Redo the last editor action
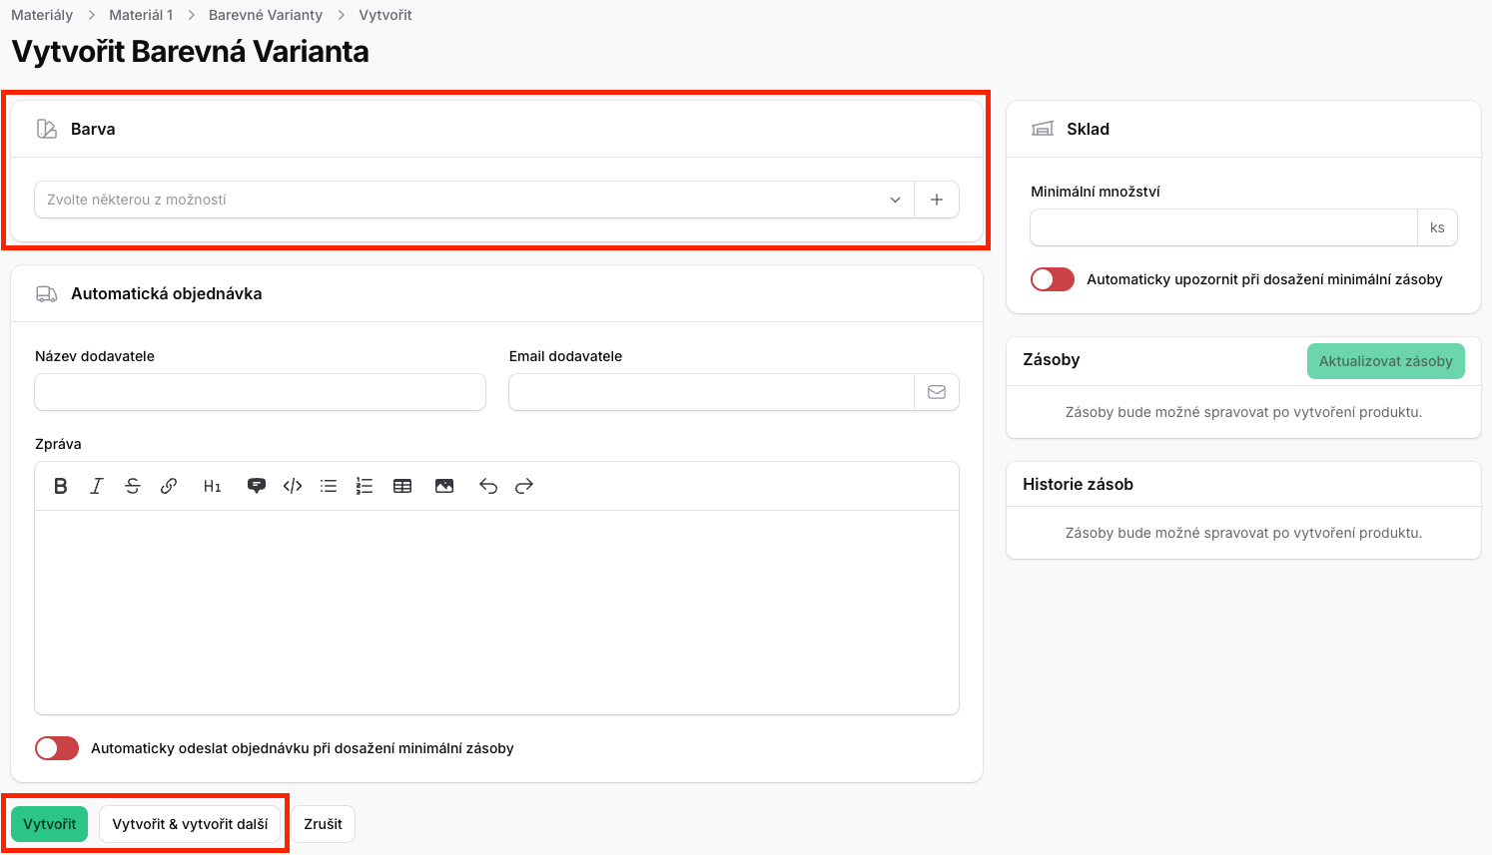This screenshot has height=855, width=1492. pos(524,486)
